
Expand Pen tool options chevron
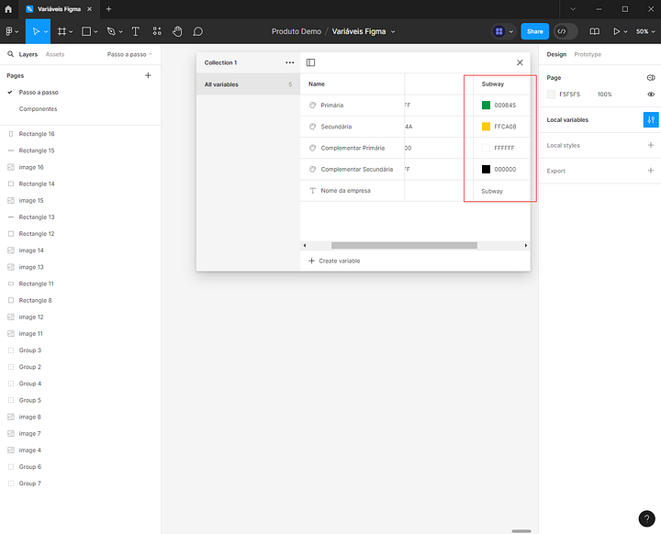coord(120,31)
